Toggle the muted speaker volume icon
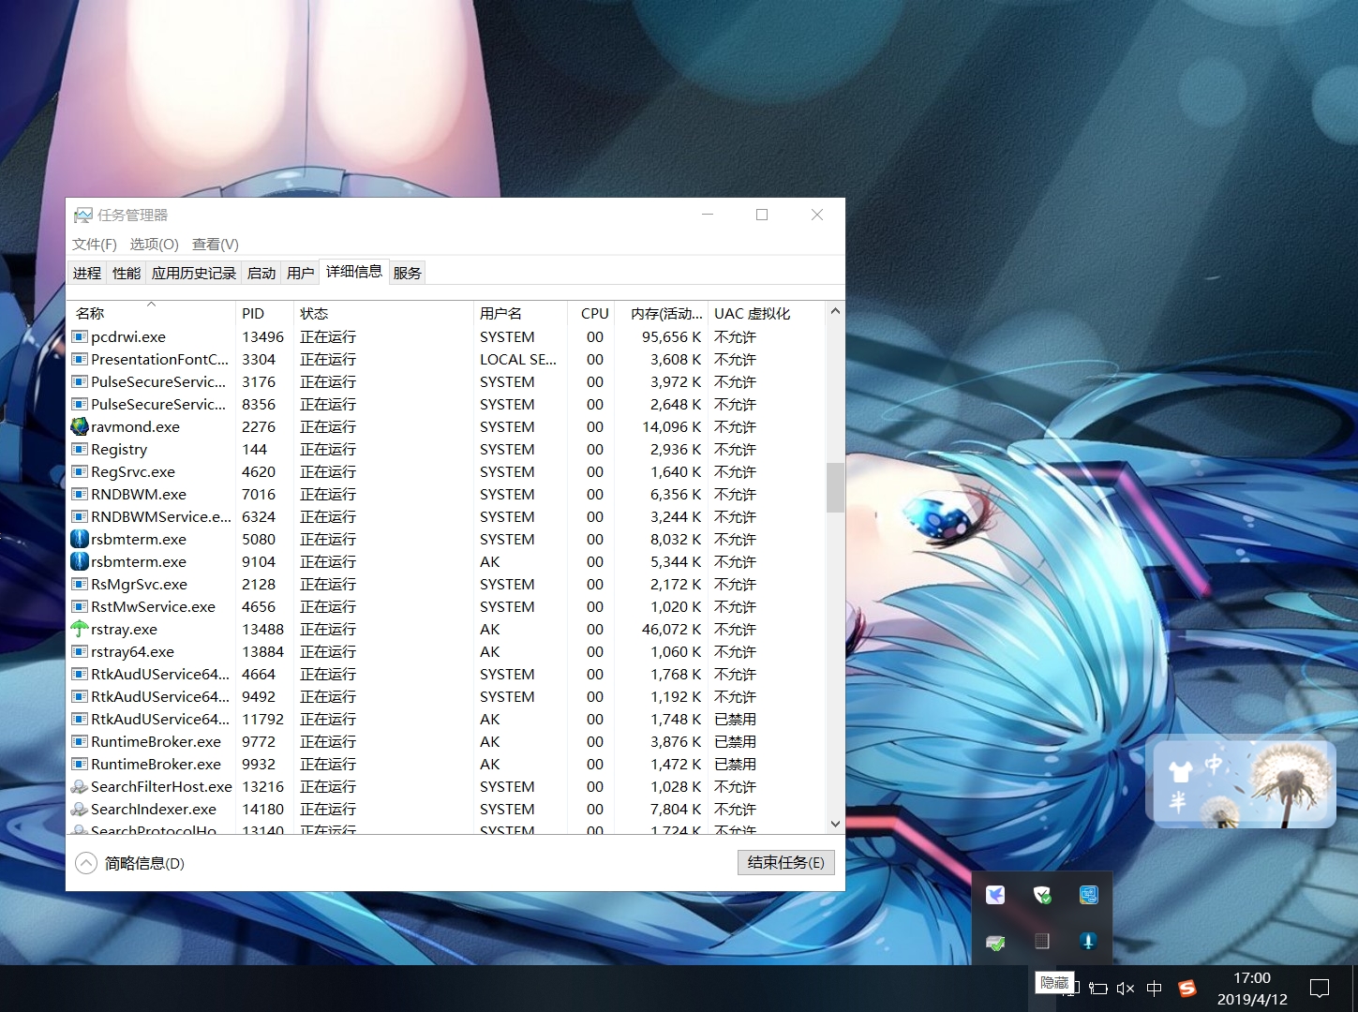The width and height of the screenshot is (1358, 1012). (x=1126, y=989)
